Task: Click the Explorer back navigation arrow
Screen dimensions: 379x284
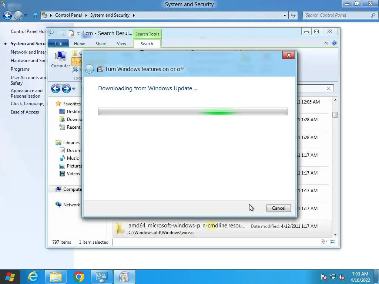Action: tap(56, 89)
